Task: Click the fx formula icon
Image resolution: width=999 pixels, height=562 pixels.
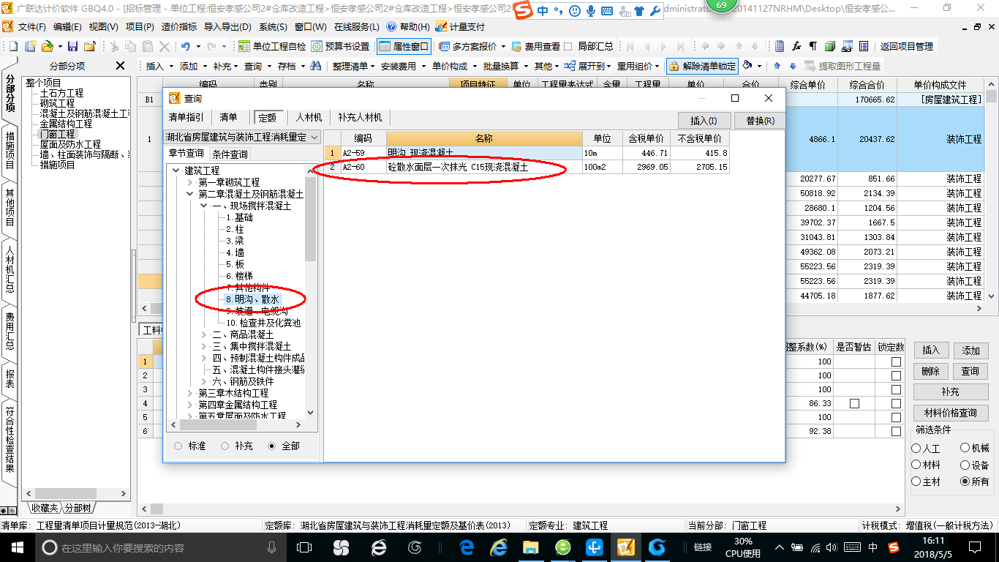Action: 796,46
